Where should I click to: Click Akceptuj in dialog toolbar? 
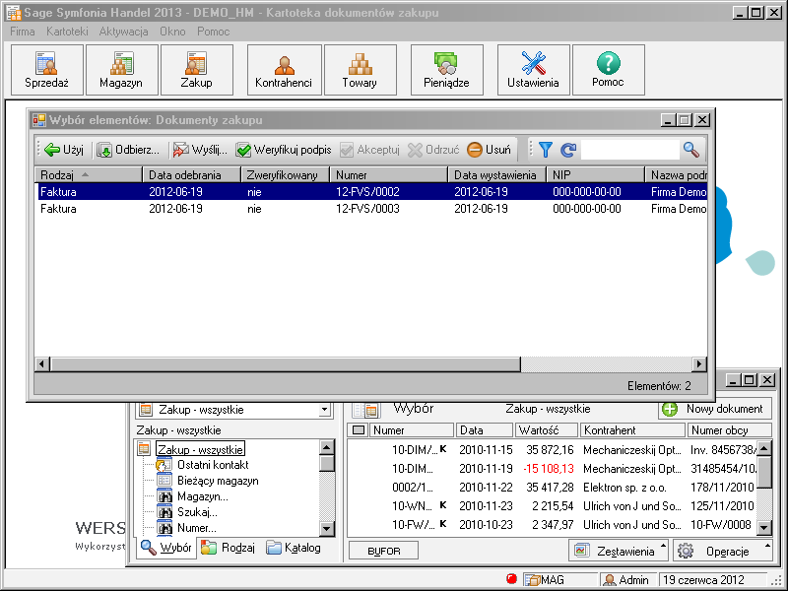pyautogui.click(x=370, y=150)
